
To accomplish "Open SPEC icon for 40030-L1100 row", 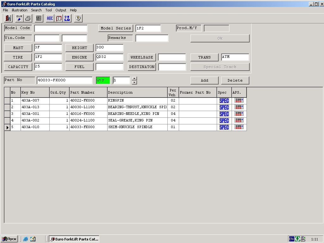I will tap(224, 107).
